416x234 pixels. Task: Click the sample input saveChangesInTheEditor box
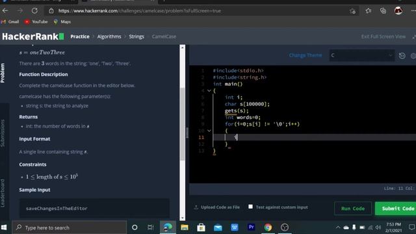tap(94, 208)
